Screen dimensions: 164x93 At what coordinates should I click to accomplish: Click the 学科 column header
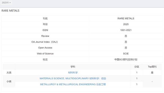(x=73, y=67)
